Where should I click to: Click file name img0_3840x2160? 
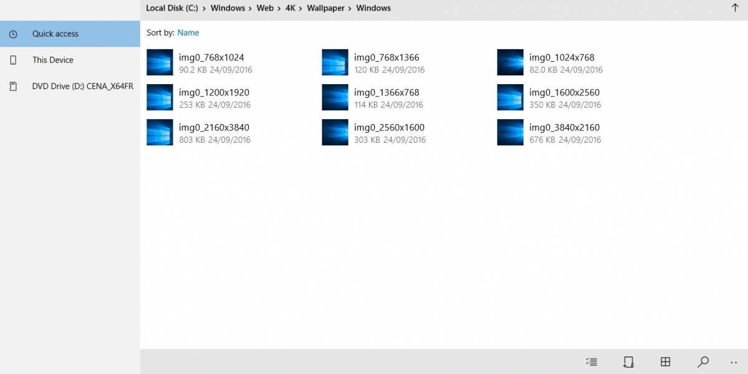[564, 127]
